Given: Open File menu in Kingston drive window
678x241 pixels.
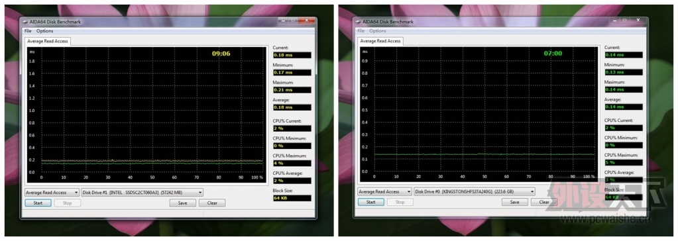Looking at the screenshot, I should tap(361, 31).
